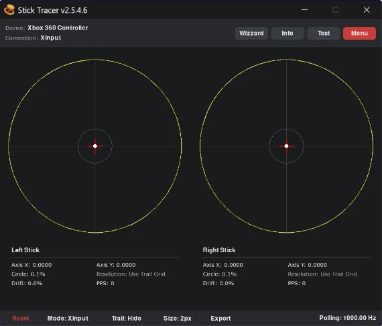Viewport: 382px width, 326px height.
Task: Toggle Trail: Hide option
Action: click(127, 318)
